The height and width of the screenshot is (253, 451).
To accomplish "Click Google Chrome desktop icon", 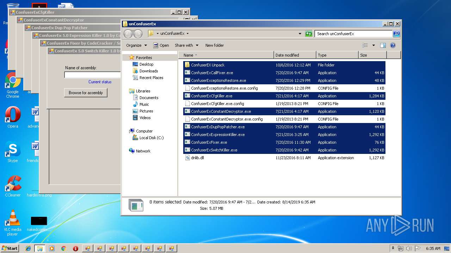I will [x=12, y=85].
